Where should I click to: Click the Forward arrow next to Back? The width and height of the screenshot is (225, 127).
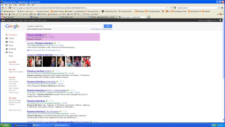(x=6, y=8)
